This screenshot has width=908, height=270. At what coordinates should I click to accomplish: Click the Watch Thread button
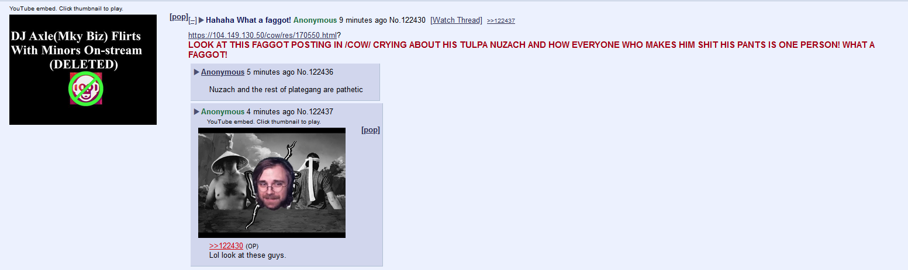(x=456, y=20)
